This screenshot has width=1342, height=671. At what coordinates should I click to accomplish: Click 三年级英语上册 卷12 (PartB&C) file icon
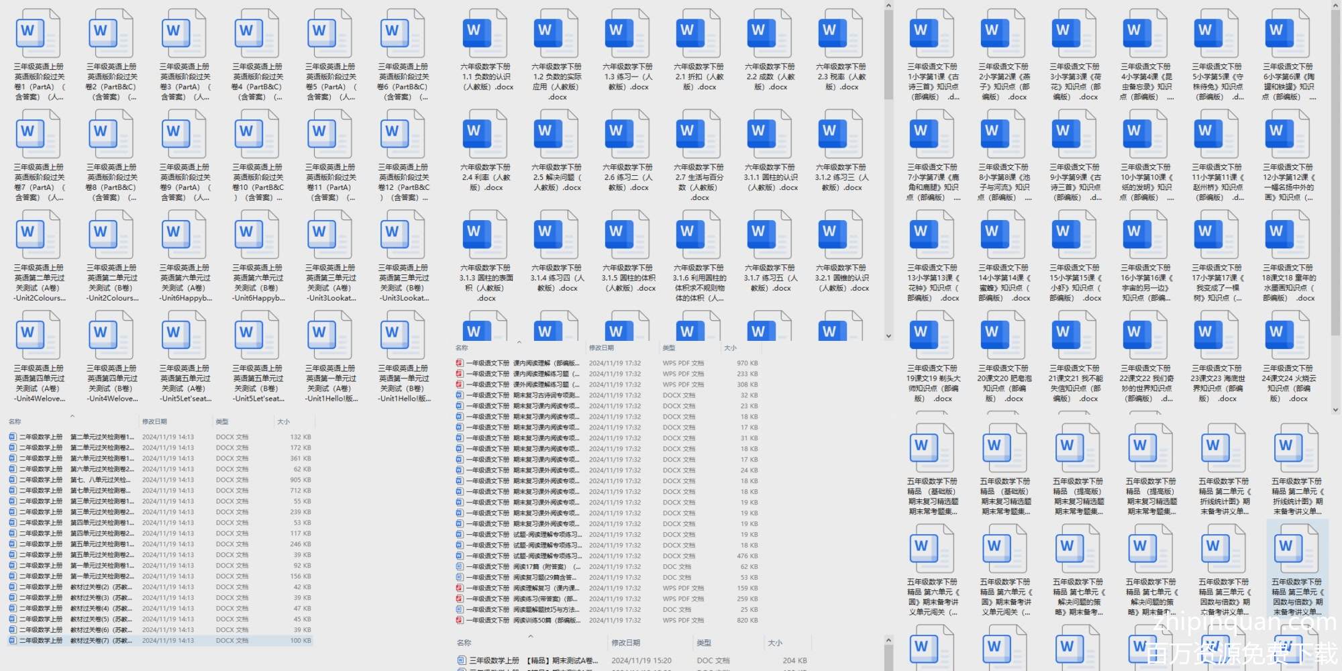coord(403,134)
